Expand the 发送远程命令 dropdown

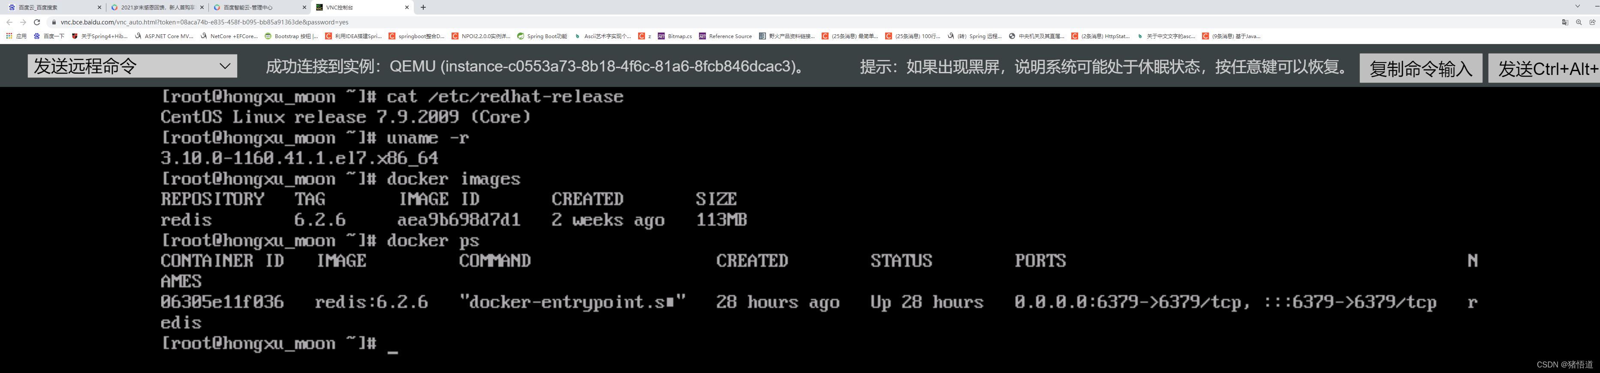click(133, 66)
